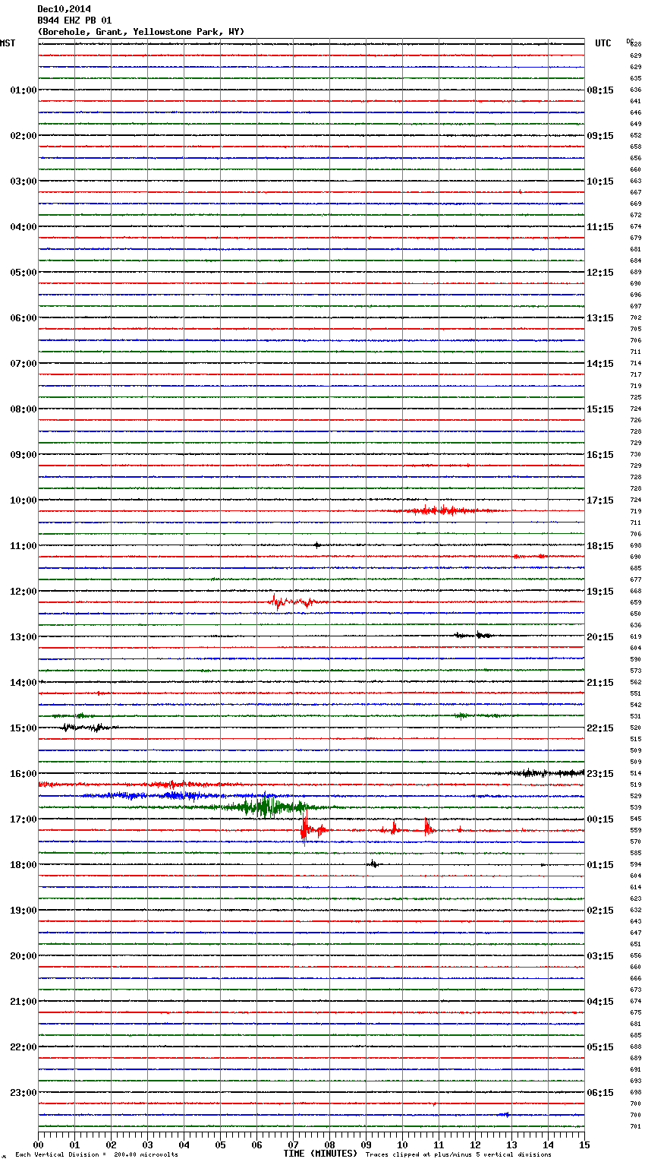Click the 'MST' timezone label

click(x=8, y=43)
